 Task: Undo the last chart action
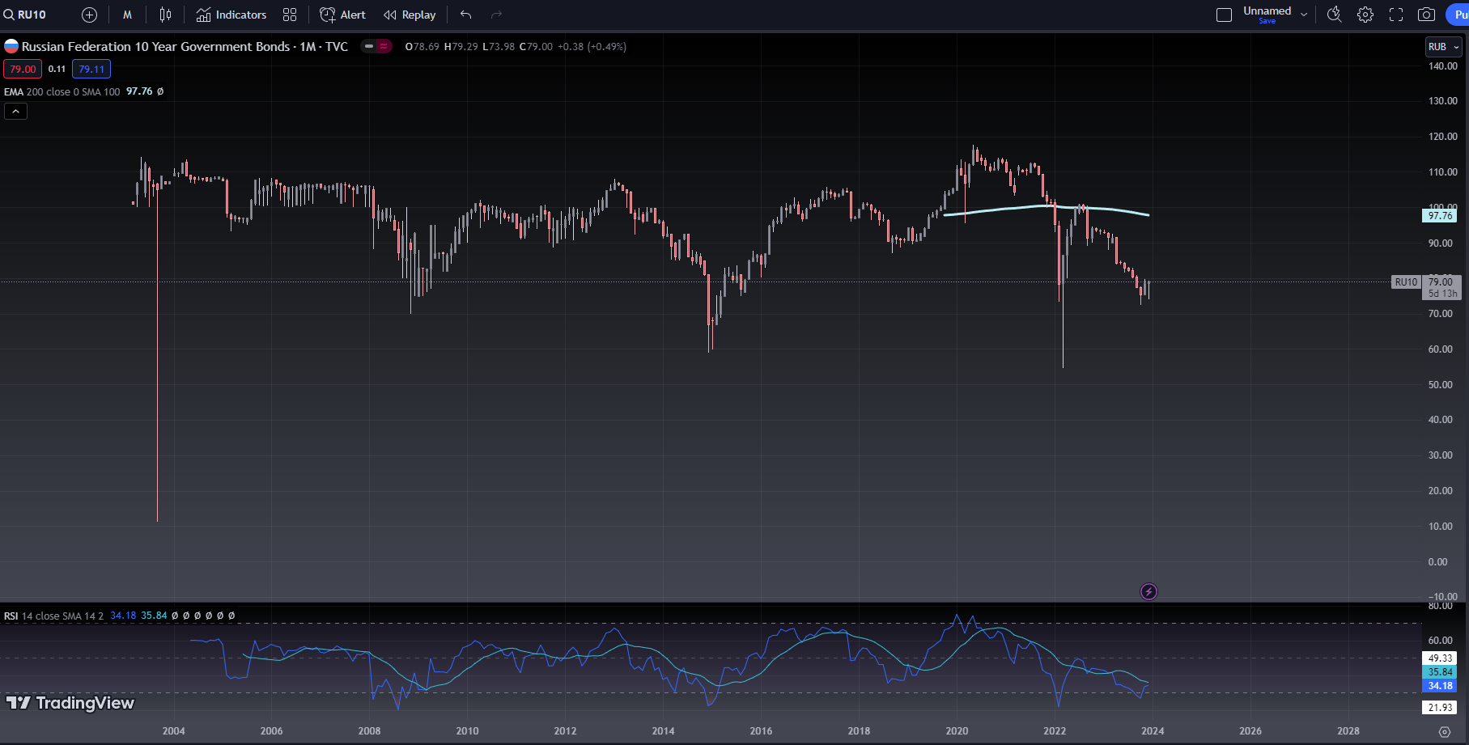tap(465, 15)
